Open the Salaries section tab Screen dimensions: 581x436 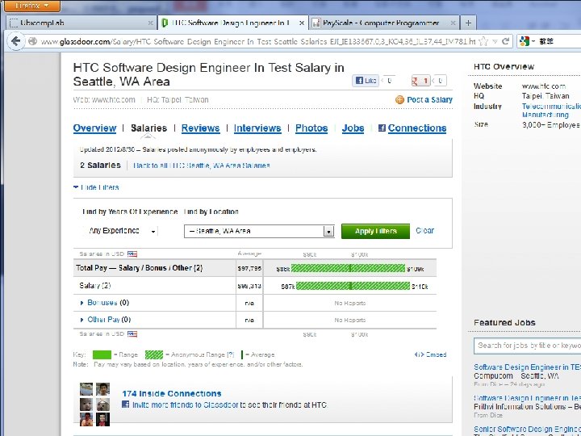tap(149, 128)
